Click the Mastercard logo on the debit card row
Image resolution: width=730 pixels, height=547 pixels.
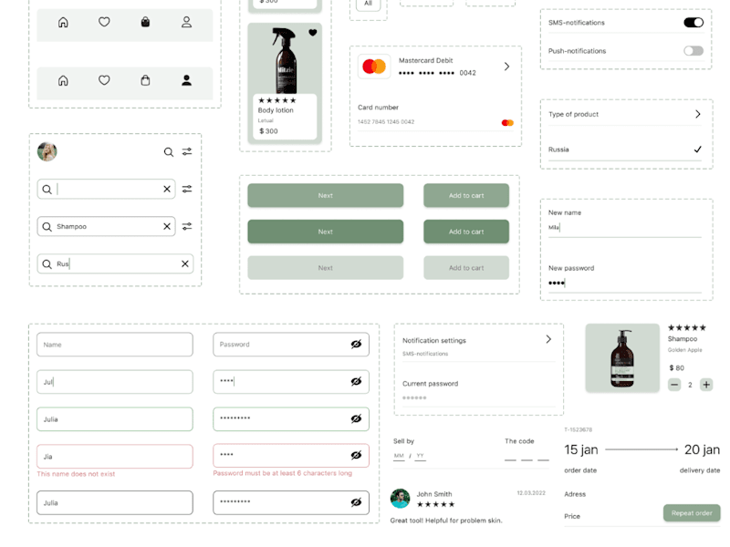[374, 67]
